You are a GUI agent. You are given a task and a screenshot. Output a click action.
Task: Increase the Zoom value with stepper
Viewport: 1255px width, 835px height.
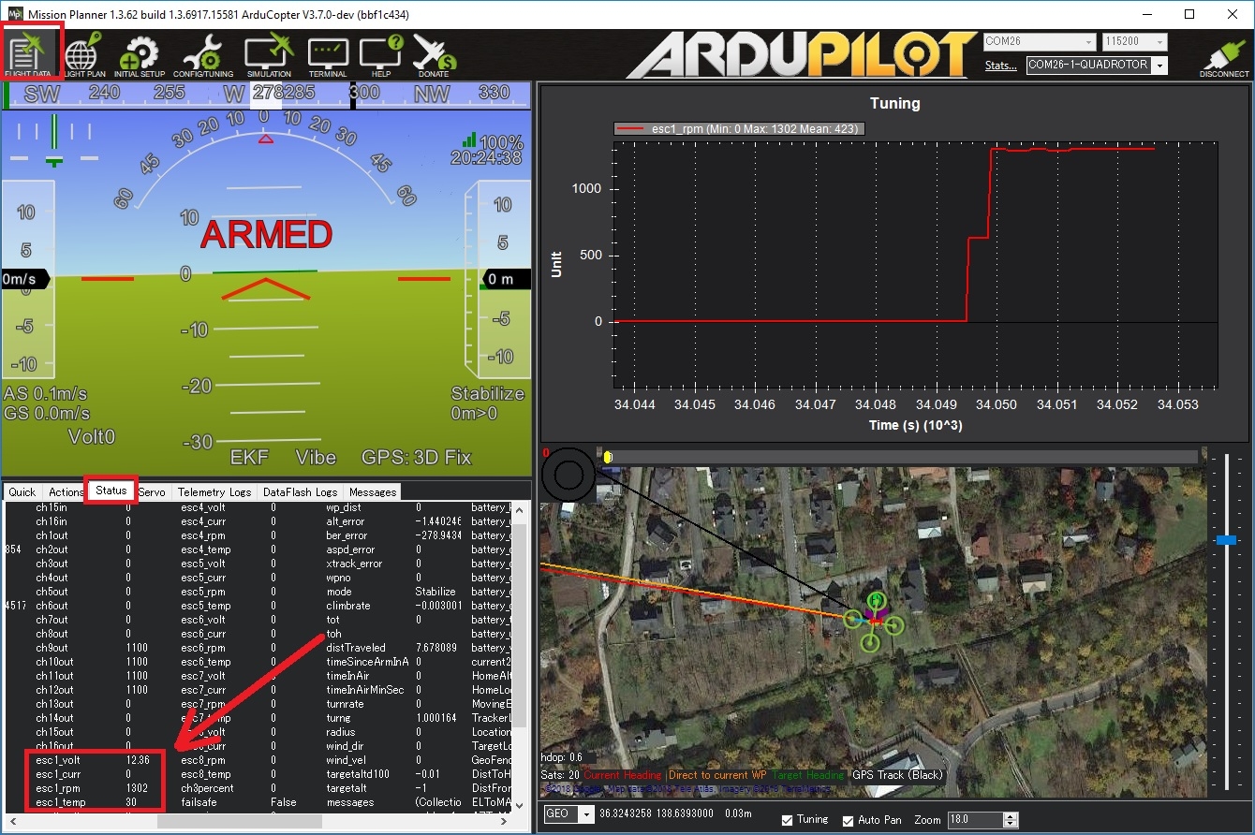(x=1010, y=815)
